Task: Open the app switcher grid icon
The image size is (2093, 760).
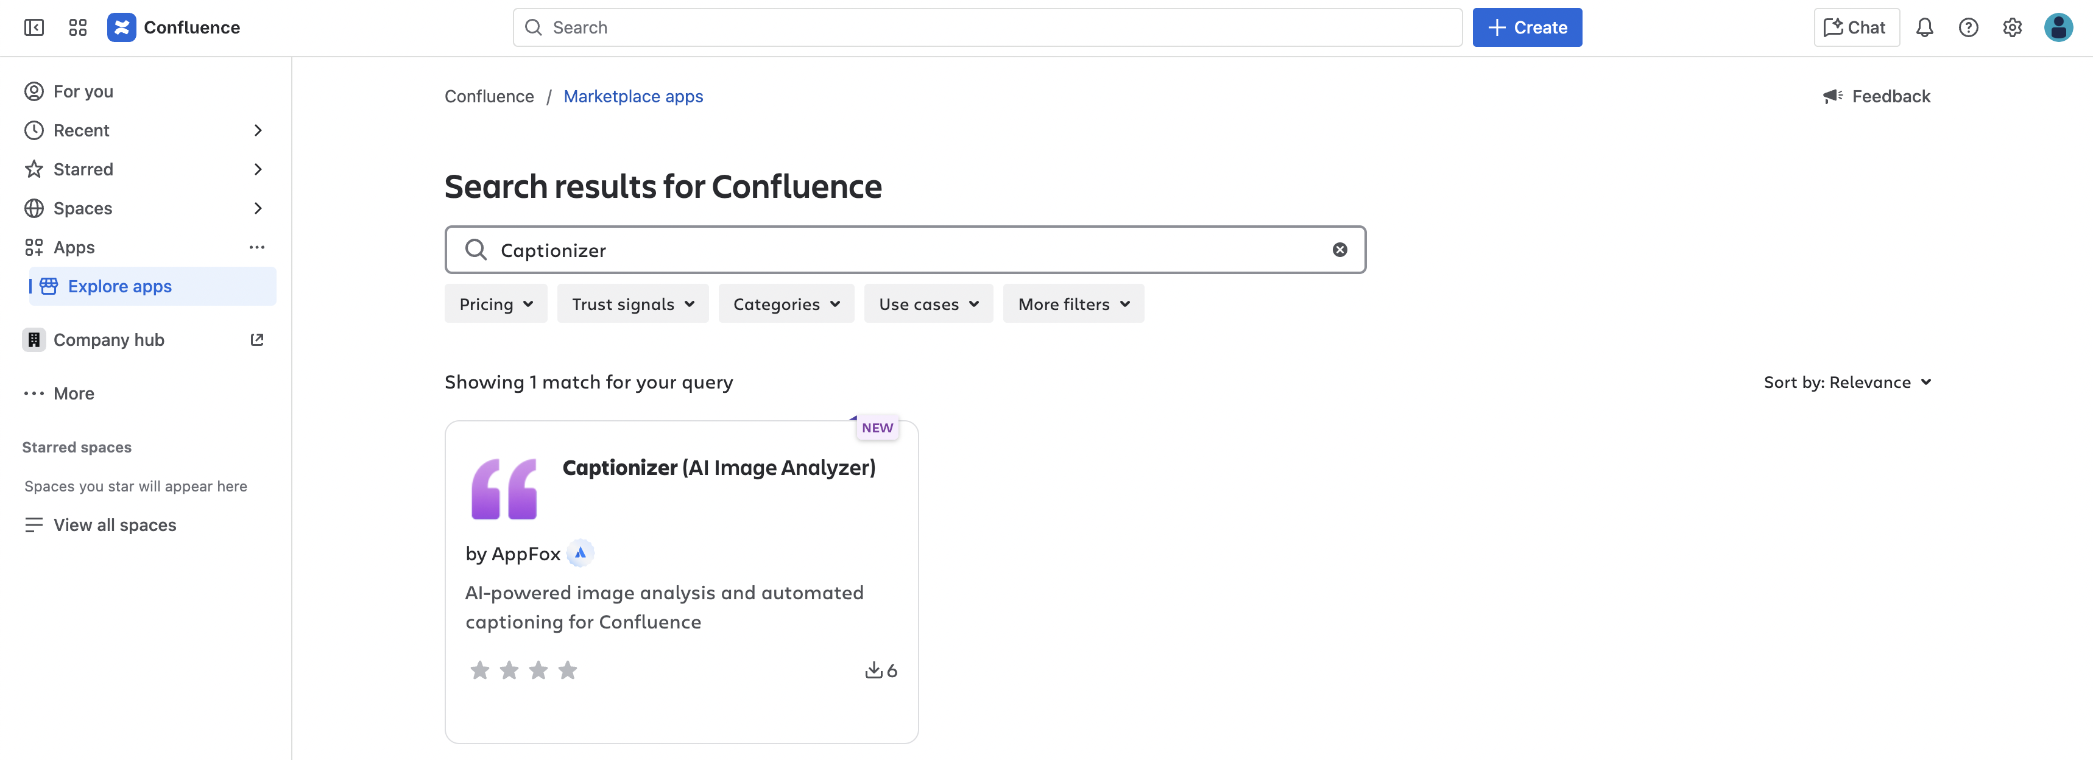Action: point(78,27)
